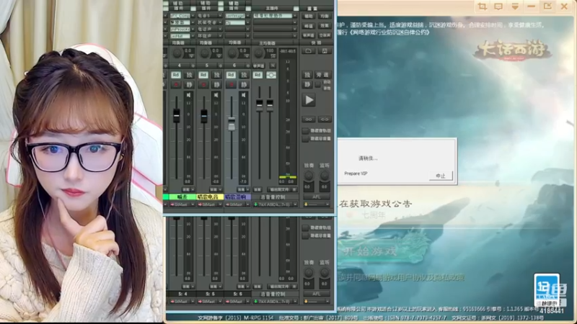Click the small circle icon right of channel number 6

point(248,66)
